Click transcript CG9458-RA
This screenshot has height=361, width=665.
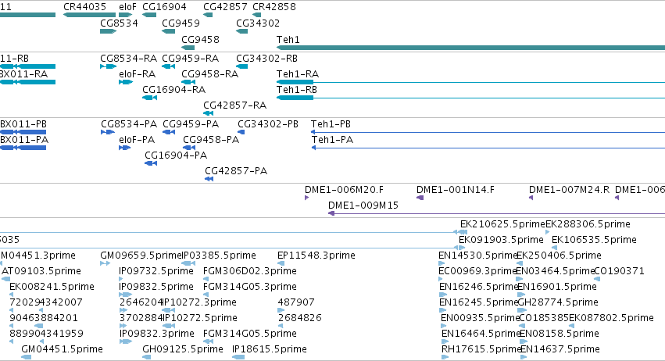click(210, 73)
